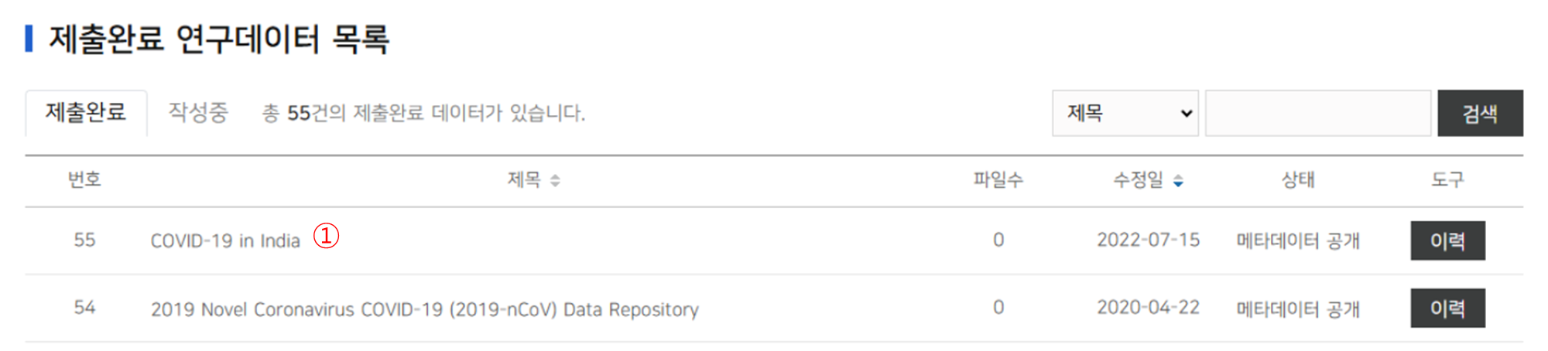Open the COVID-19 in India dataset
Viewport: 1548px width, 351px height.
[225, 241]
